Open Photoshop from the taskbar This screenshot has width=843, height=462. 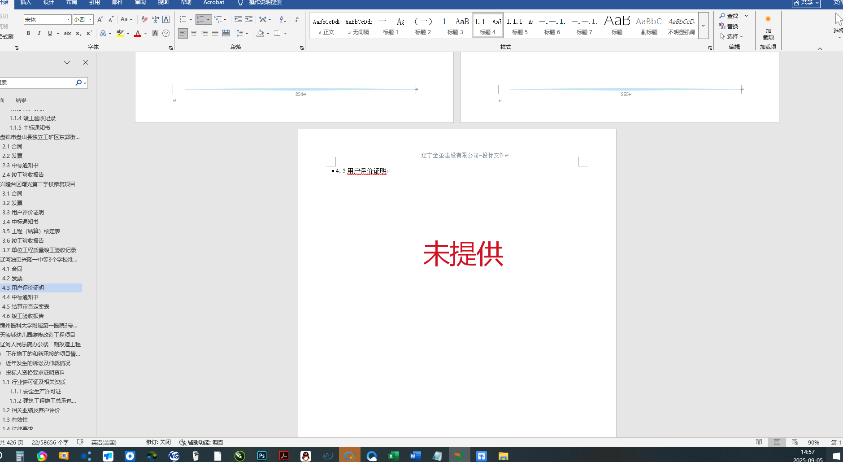[261, 456]
